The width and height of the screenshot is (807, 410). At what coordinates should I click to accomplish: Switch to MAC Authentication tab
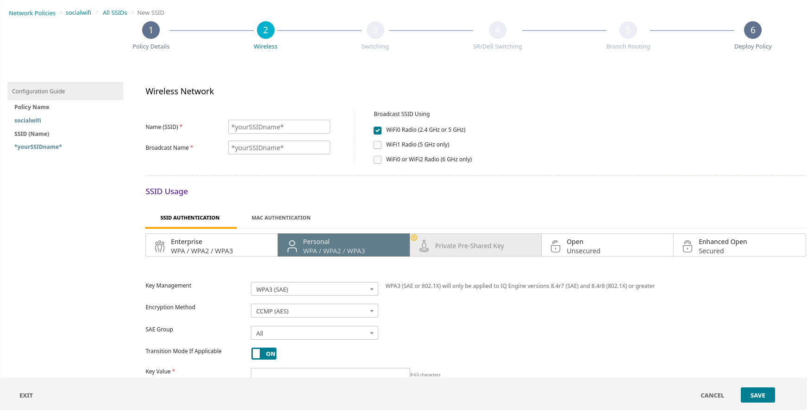tap(281, 218)
